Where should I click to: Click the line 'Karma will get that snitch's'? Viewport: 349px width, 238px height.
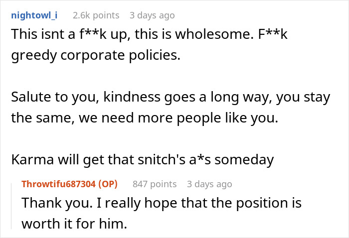tap(142, 160)
